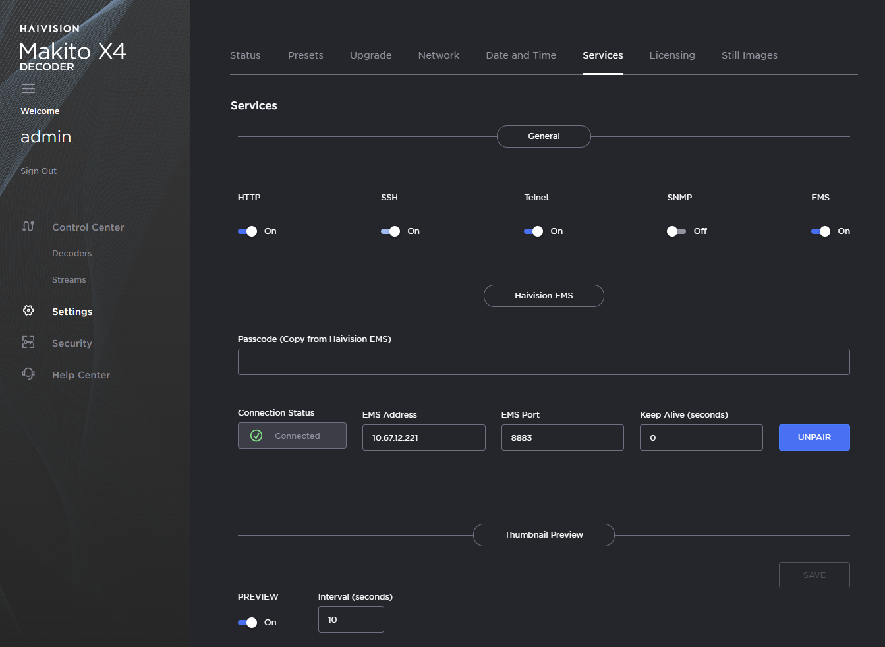The height and width of the screenshot is (647, 885).
Task: Click the Security icon in sidebar
Action: click(28, 342)
